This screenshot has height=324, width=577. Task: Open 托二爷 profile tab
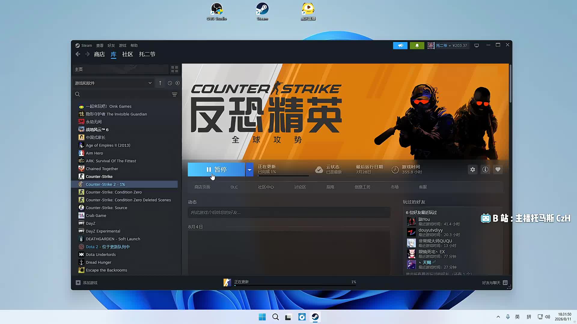click(x=147, y=54)
